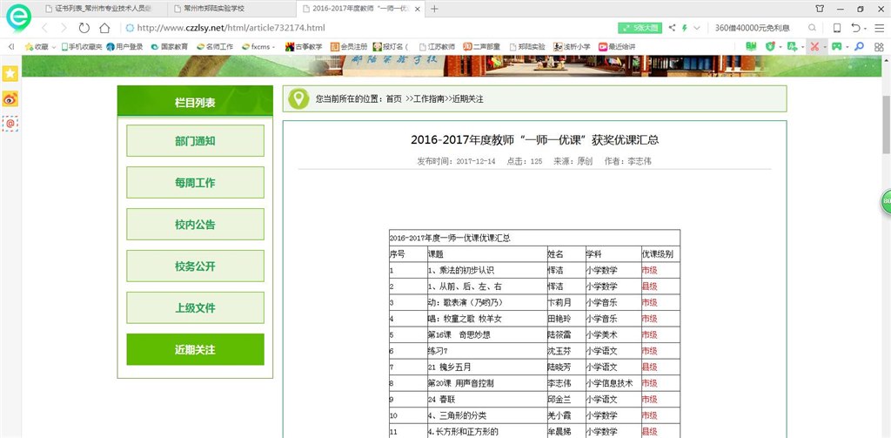Open the scissors screenshot tool
The image size is (891, 438).
pos(814,46)
